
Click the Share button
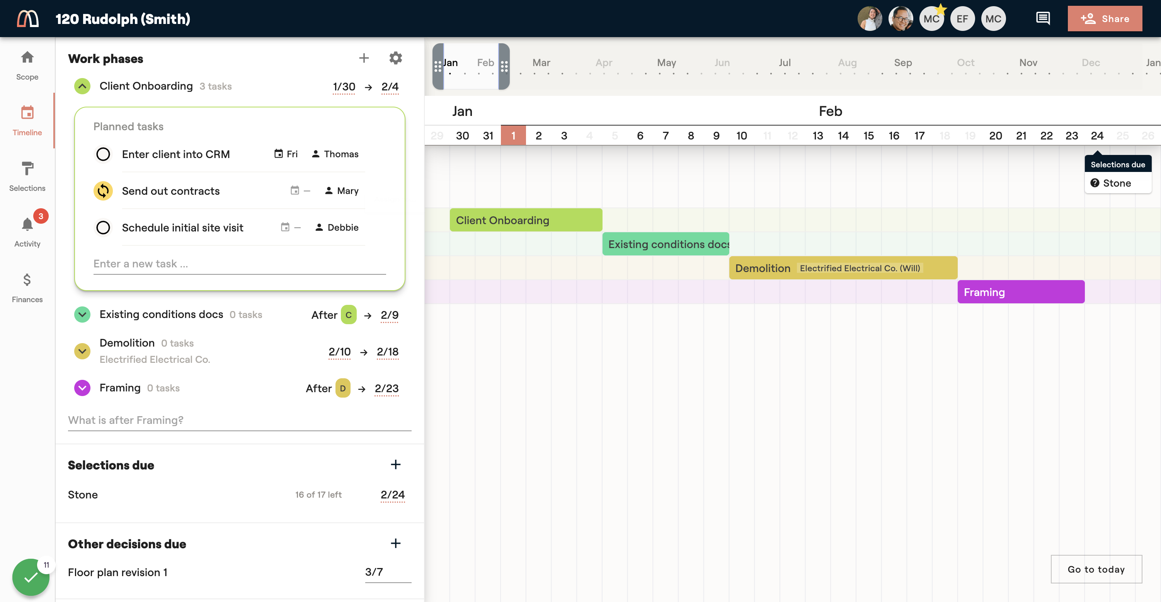click(x=1105, y=19)
